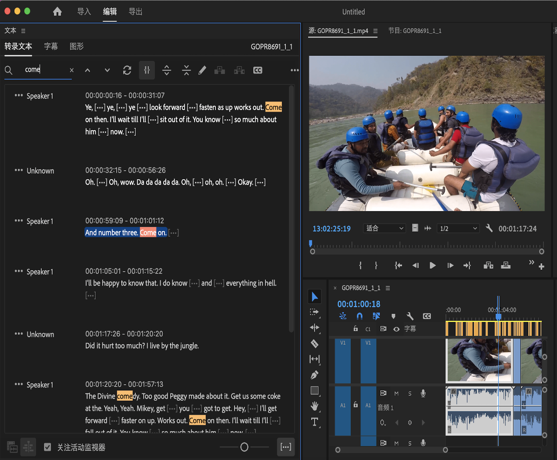This screenshot has width=557, height=460.
Task: Toggle the 关注活动监视器 checkbox
Action: pos(47,447)
